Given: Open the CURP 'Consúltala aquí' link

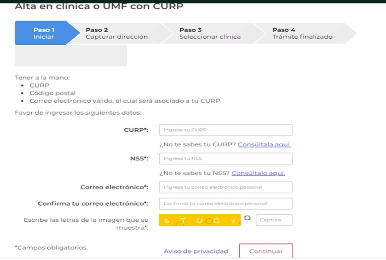Looking at the screenshot, I should (264, 144).
